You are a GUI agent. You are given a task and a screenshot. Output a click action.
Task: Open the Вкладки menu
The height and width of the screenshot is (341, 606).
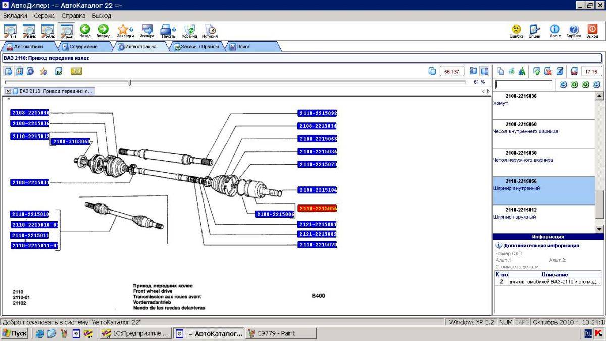[15, 16]
